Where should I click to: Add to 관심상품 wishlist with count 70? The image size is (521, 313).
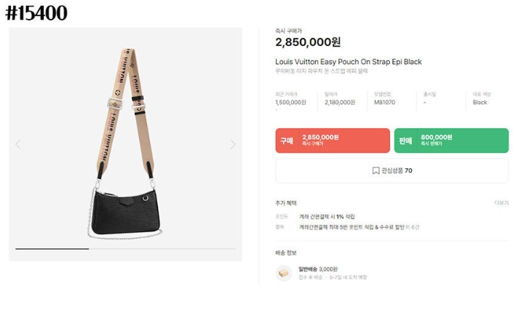[391, 170]
